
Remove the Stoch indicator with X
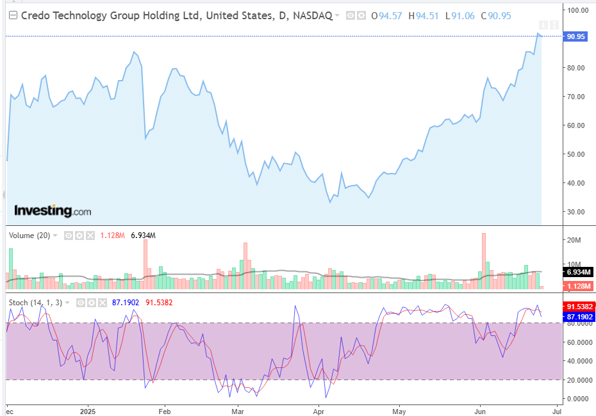(103, 303)
